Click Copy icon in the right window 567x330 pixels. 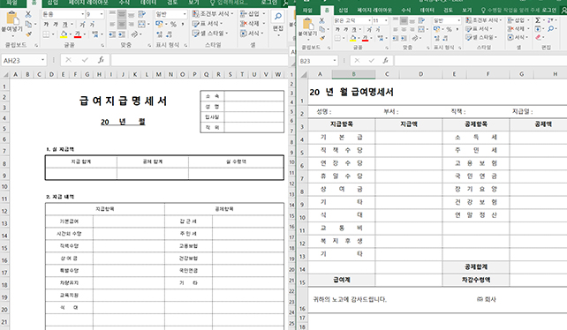pos(321,29)
